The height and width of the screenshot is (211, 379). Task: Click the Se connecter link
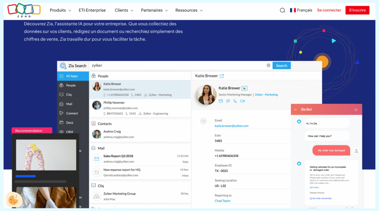tap(329, 10)
